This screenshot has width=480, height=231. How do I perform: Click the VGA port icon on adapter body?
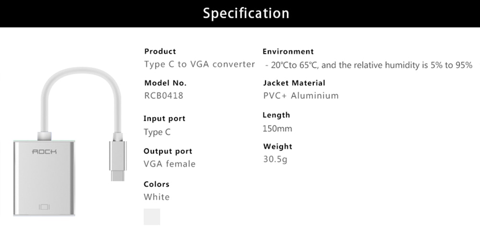pos(44,207)
